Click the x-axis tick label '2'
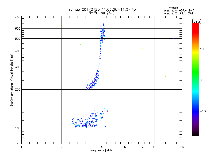The height and width of the screenshot is (160, 214). tap(62, 147)
